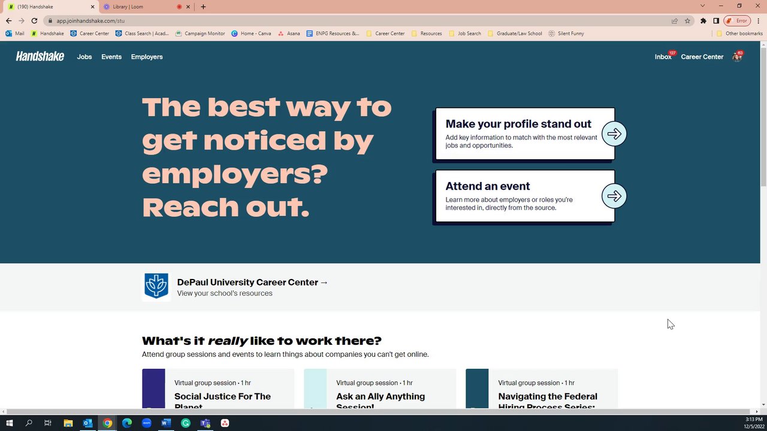Toggle the browser side panel icon
Image resolution: width=767 pixels, height=431 pixels.
(x=716, y=20)
